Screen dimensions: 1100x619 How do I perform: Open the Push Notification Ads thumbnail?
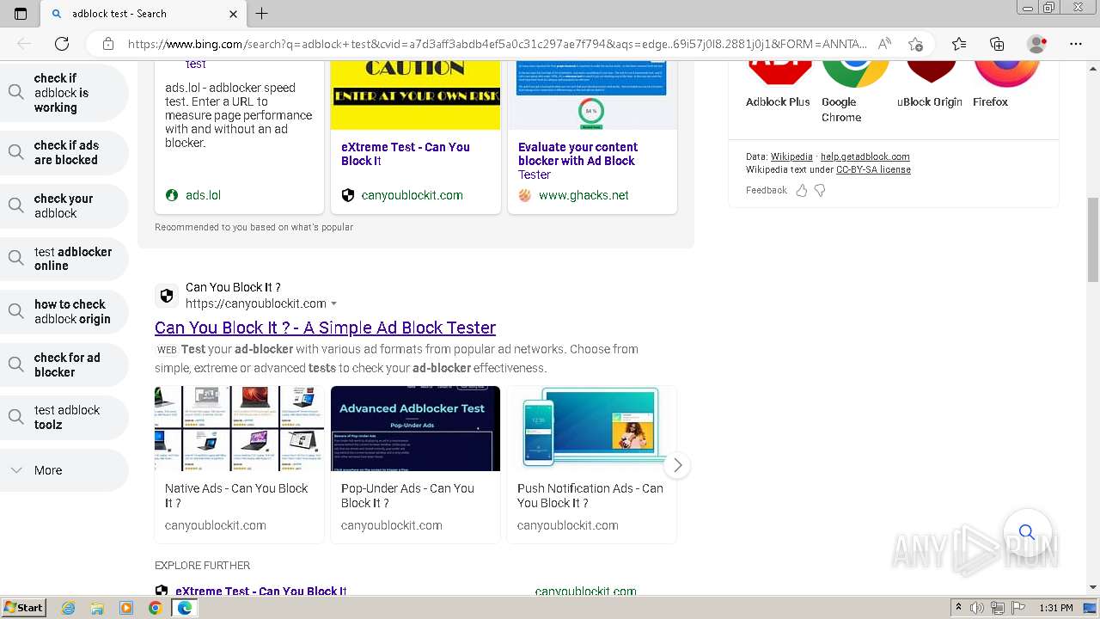[592, 428]
